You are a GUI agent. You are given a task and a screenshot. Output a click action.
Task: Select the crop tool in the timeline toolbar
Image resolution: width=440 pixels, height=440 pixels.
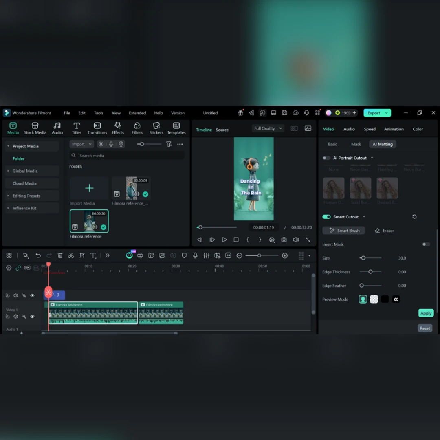coord(82,255)
